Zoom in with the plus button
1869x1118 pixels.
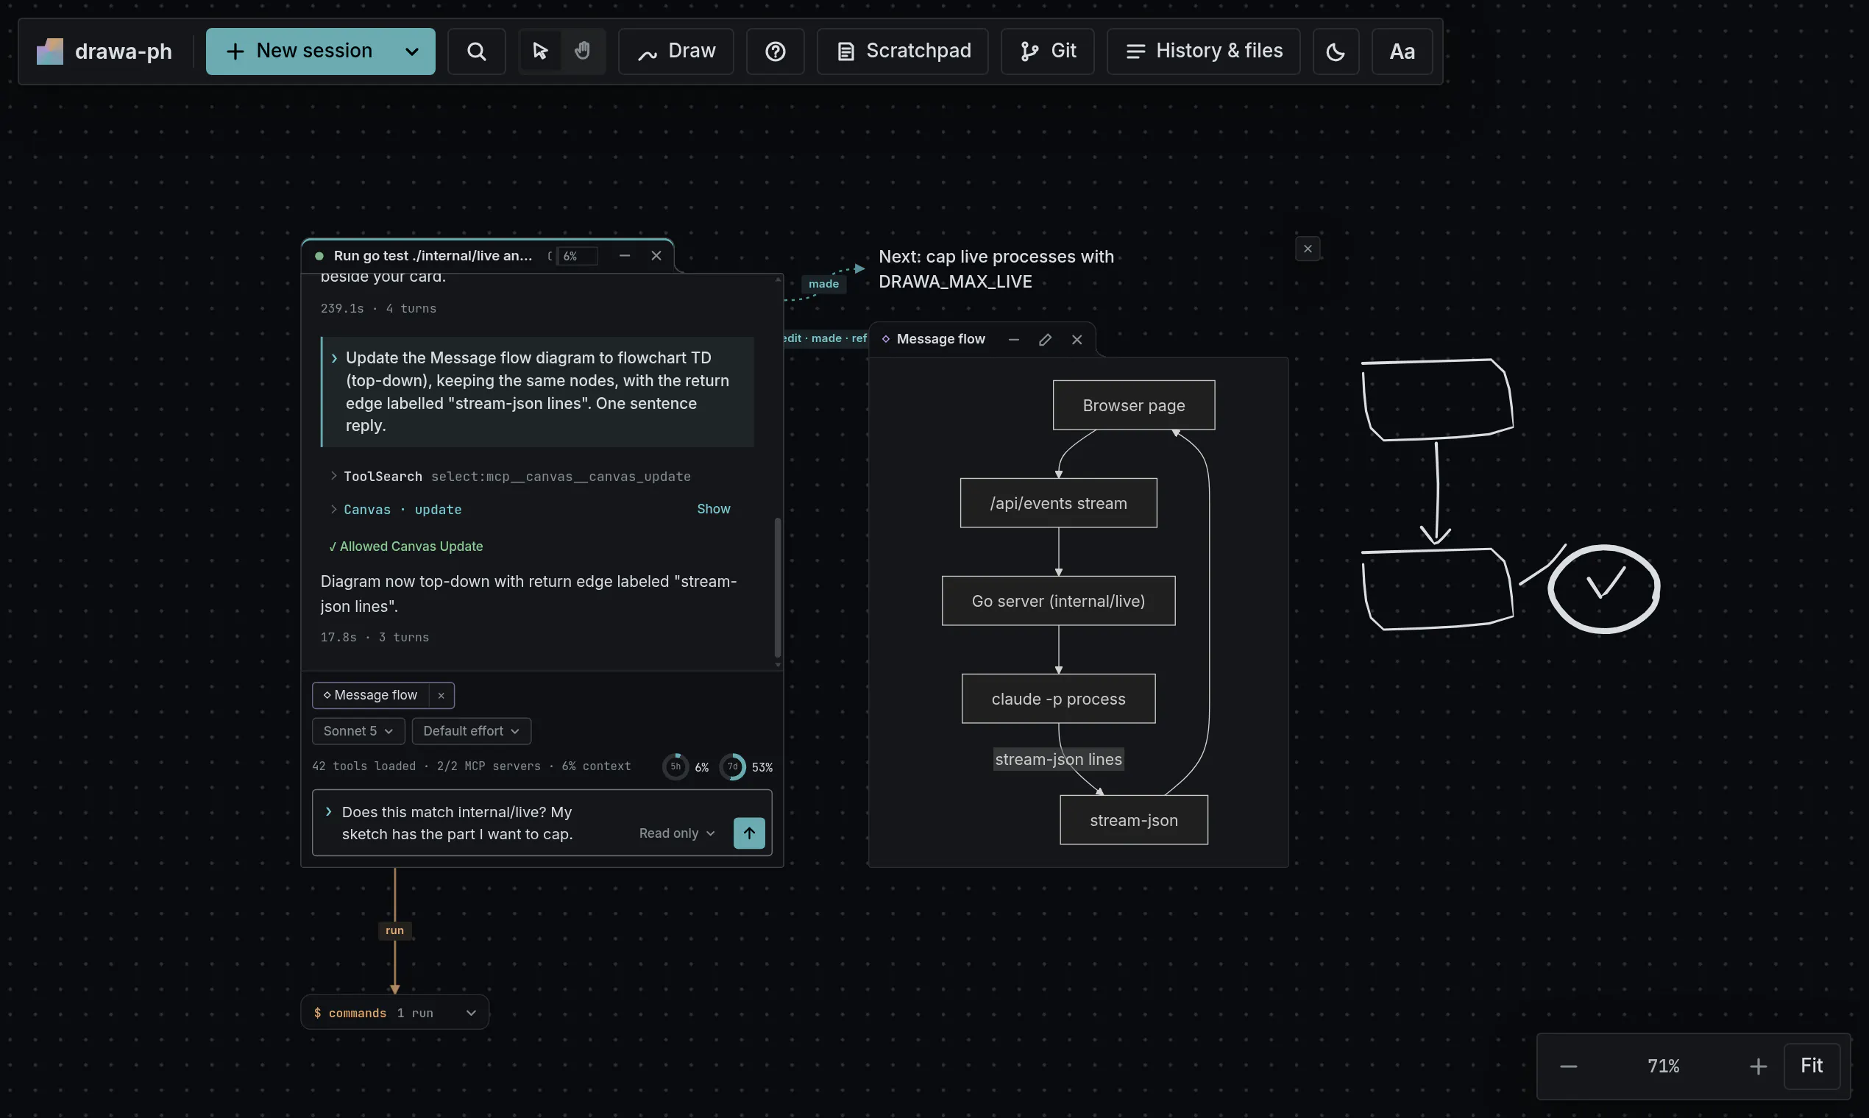(x=1758, y=1066)
